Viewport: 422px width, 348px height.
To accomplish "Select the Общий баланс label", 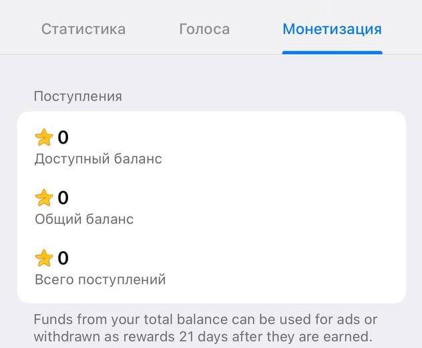I will (84, 219).
